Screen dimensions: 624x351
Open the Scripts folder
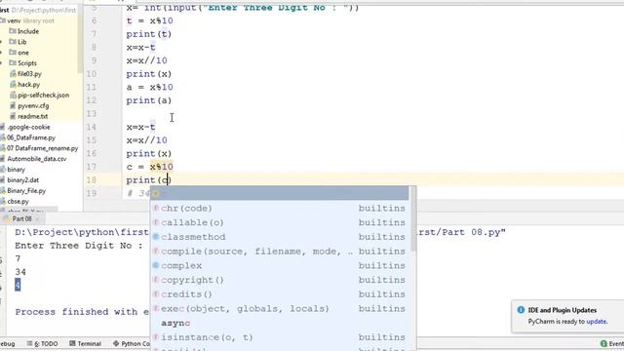27,63
